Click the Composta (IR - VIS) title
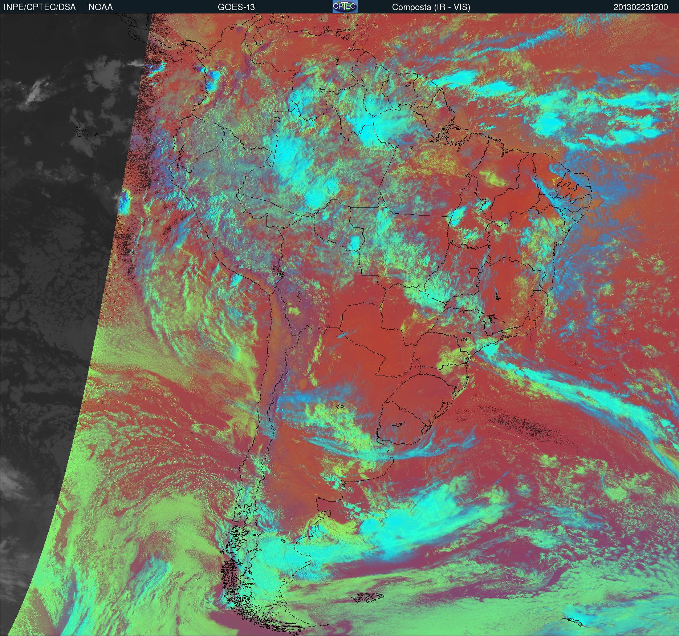Viewport: 679px width, 636px height. (x=431, y=7)
